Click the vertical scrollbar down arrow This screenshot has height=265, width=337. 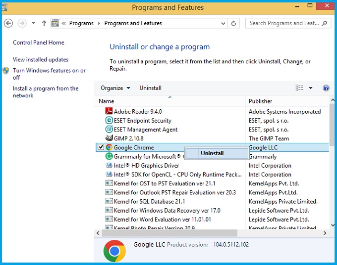(333, 225)
